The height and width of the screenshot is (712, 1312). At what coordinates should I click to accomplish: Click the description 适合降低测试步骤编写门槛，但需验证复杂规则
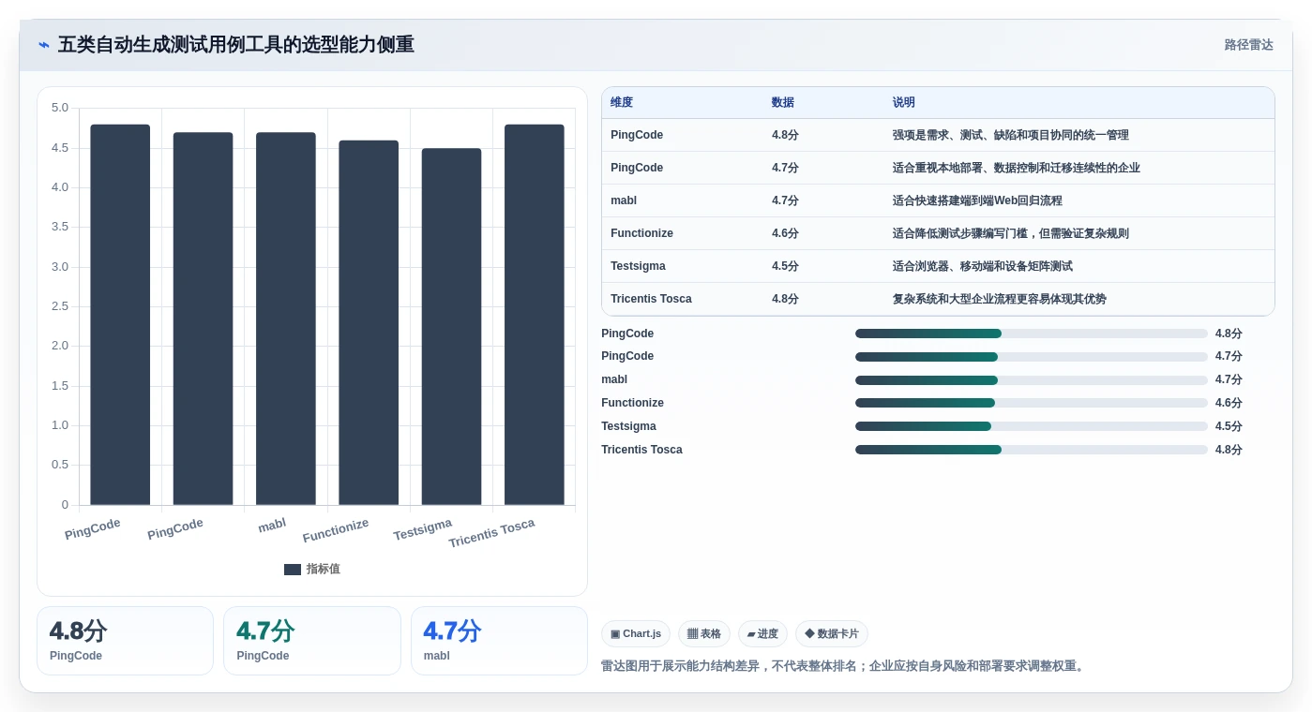pos(1011,233)
